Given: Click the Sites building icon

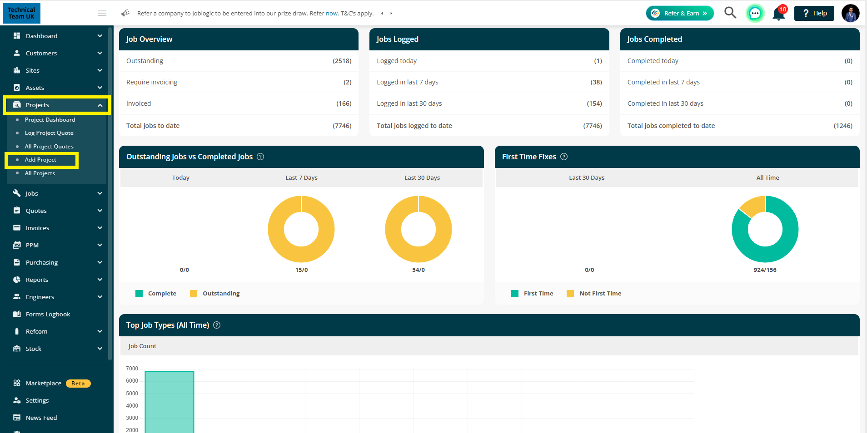Looking at the screenshot, I should click(17, 70).
